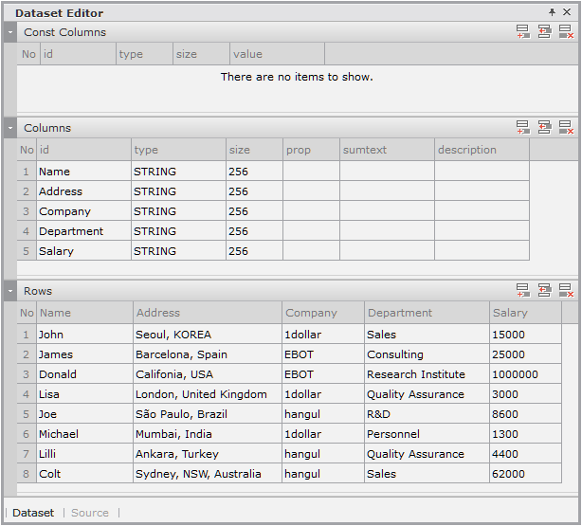This screenshot has height=526, width=582.
Task: Insert a column using Columns header icon
Action: 544,128
